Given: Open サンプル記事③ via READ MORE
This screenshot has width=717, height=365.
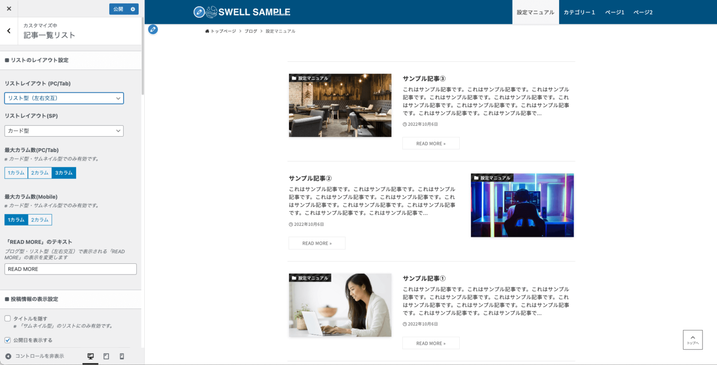Looking at the screenshot, I should coord(430,143).
